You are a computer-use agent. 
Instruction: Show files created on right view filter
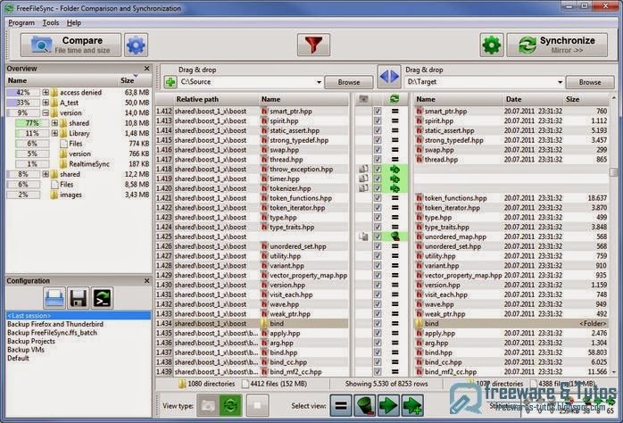point(412,405)
